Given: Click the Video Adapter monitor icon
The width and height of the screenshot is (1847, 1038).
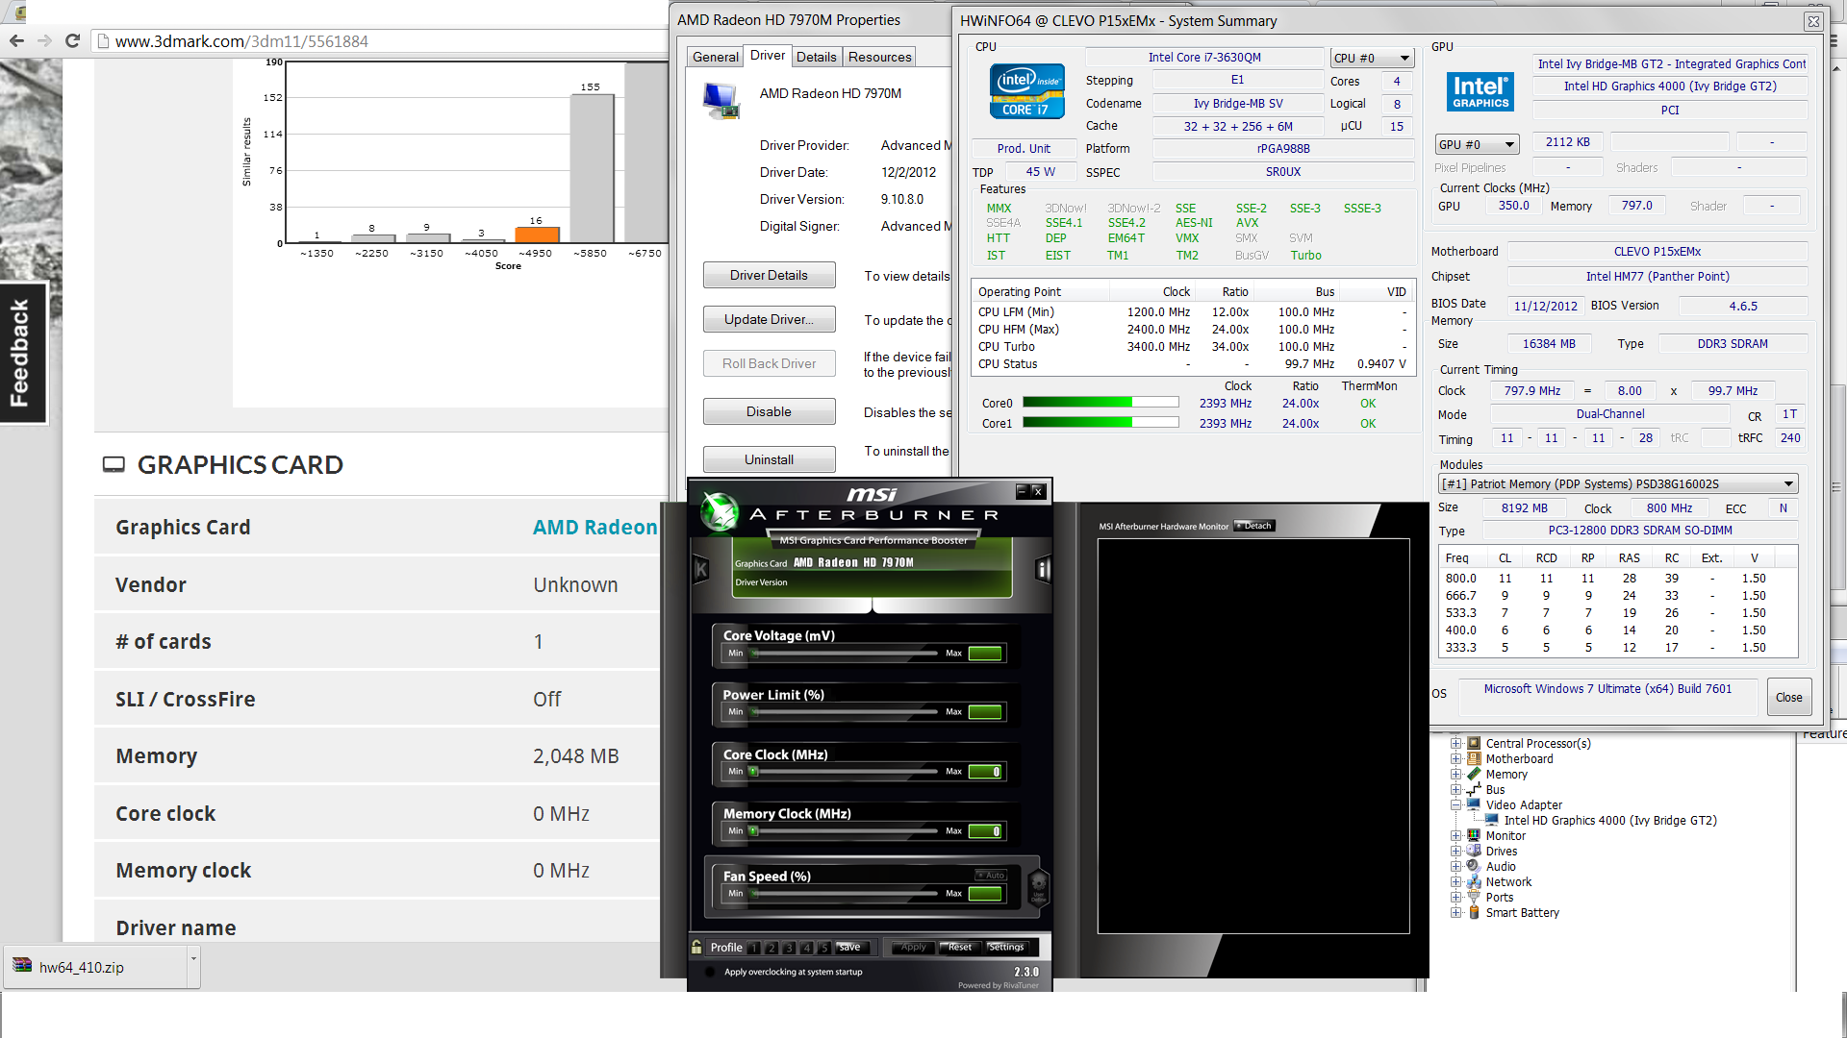Looking at the screenshot, I should (x=1474, y=804).
